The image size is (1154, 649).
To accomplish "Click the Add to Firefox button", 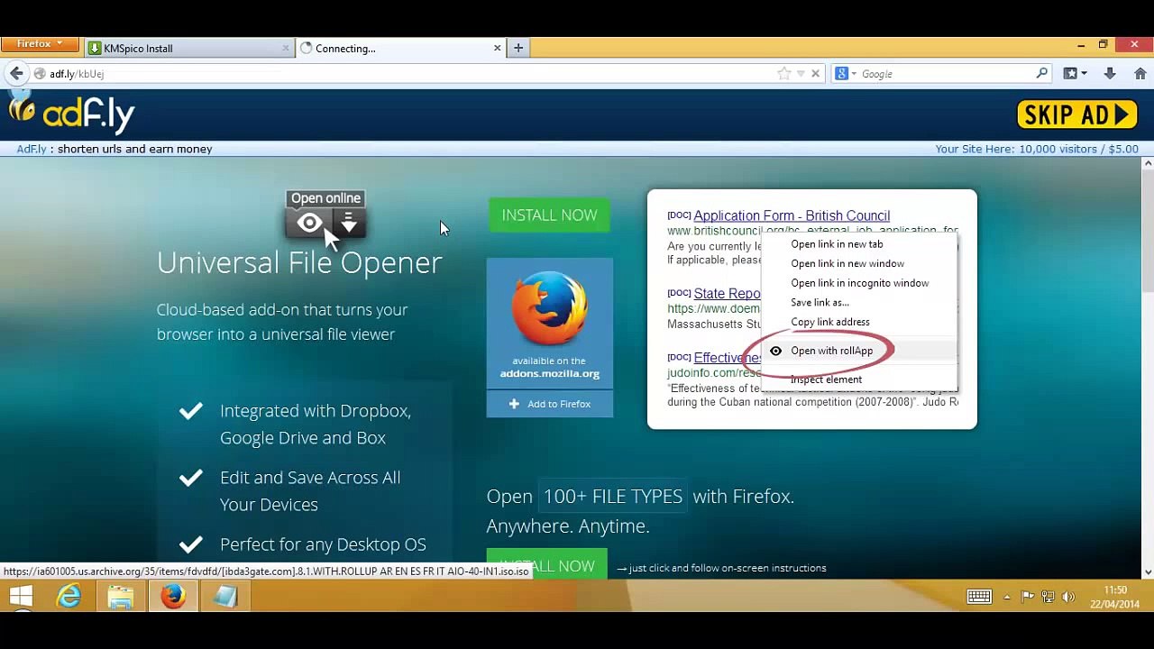I will tap(549, 404).
